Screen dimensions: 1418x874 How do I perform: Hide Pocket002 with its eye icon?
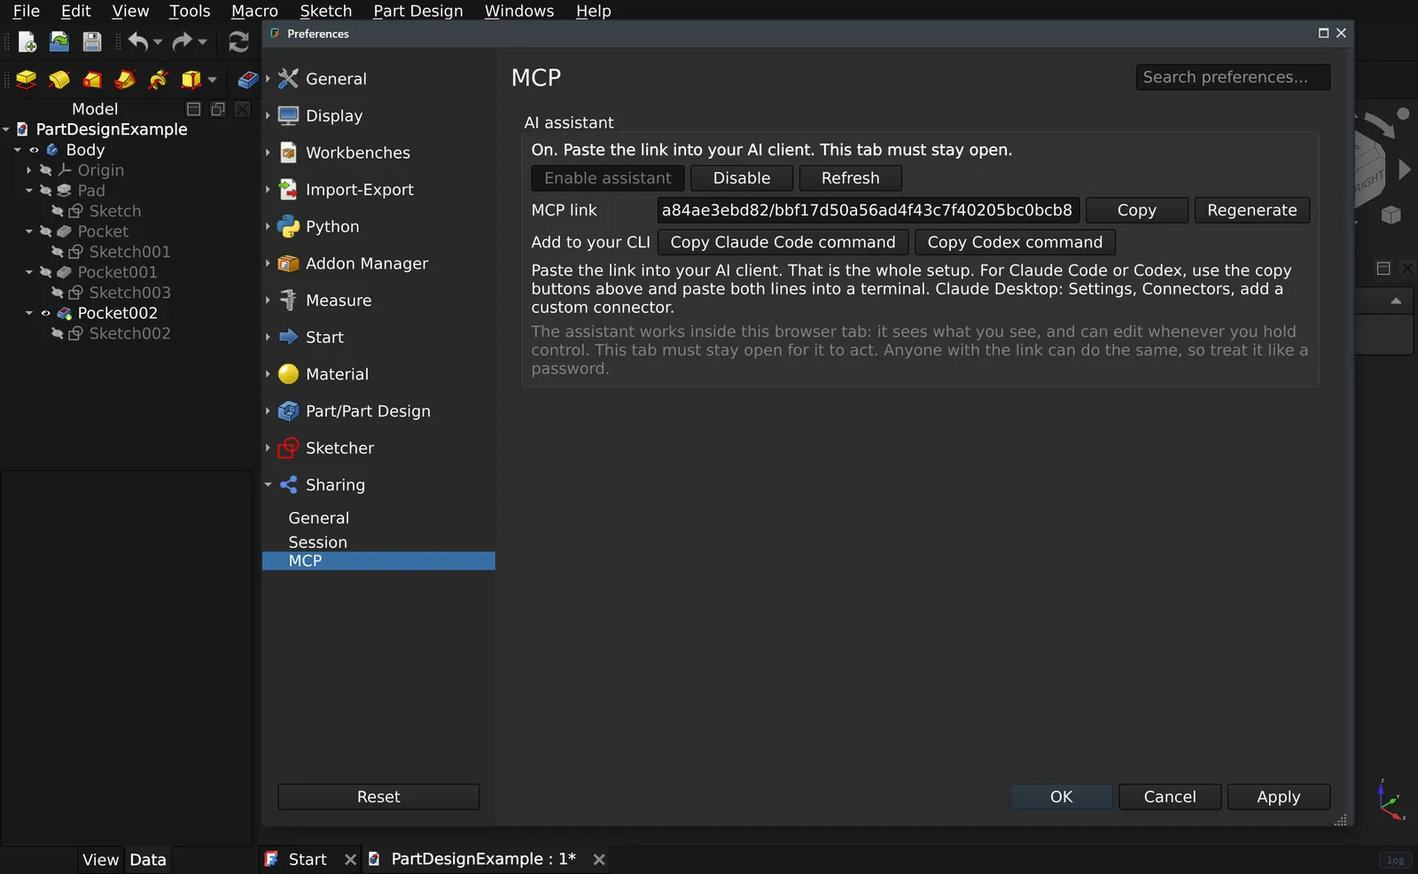45,313
